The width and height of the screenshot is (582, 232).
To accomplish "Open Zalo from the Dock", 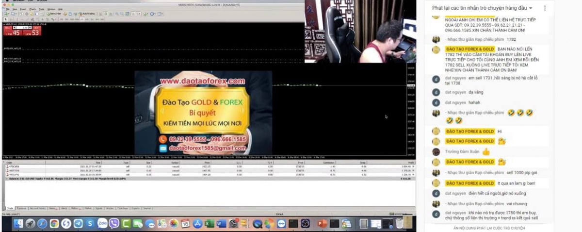I will [102, 224].
